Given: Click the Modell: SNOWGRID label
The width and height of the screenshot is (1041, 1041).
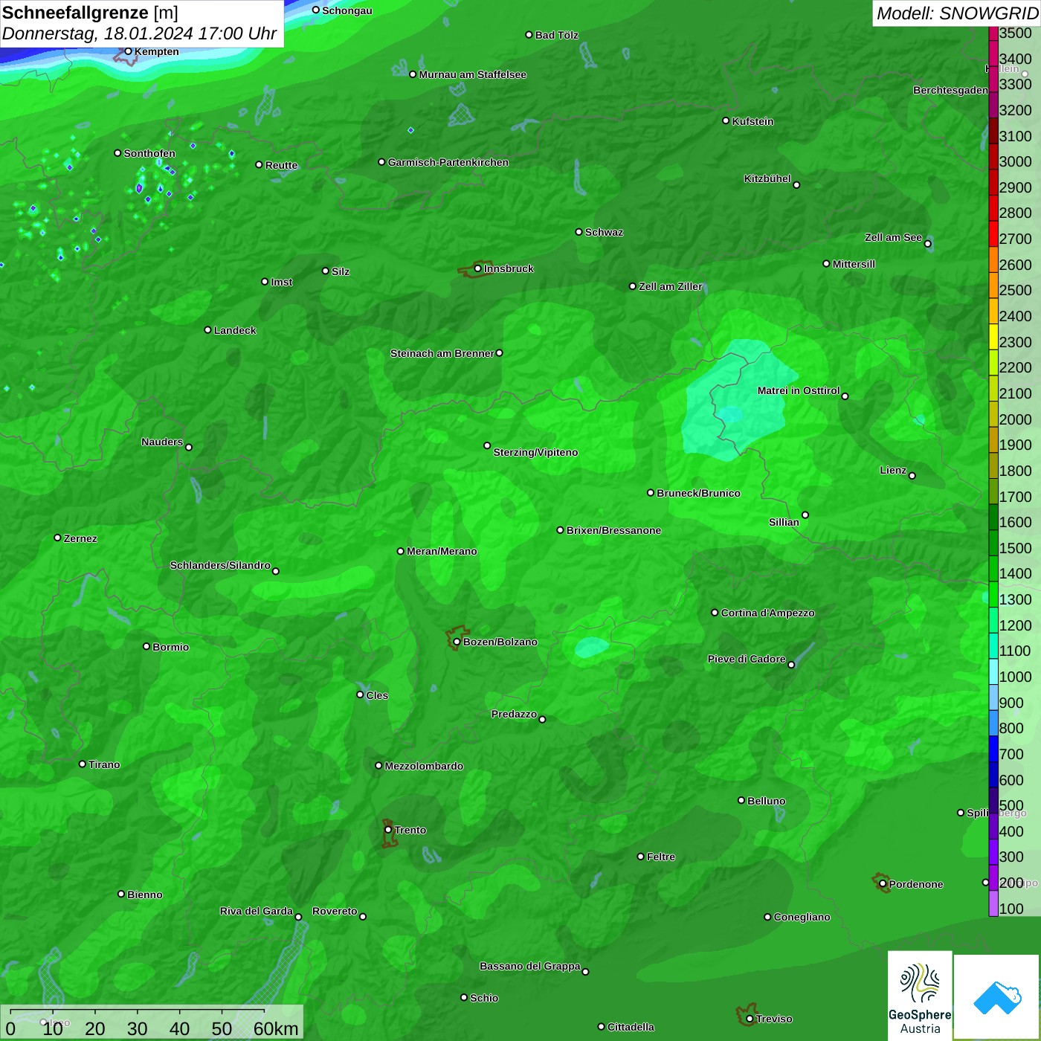Looking at the screenshot, I should [x=957, y=13].
